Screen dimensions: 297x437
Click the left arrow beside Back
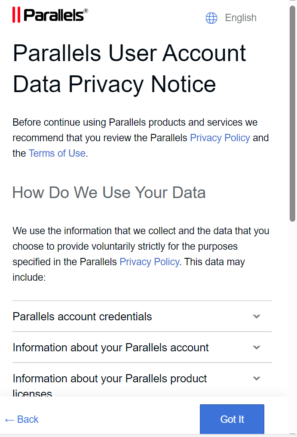(9, 420)
